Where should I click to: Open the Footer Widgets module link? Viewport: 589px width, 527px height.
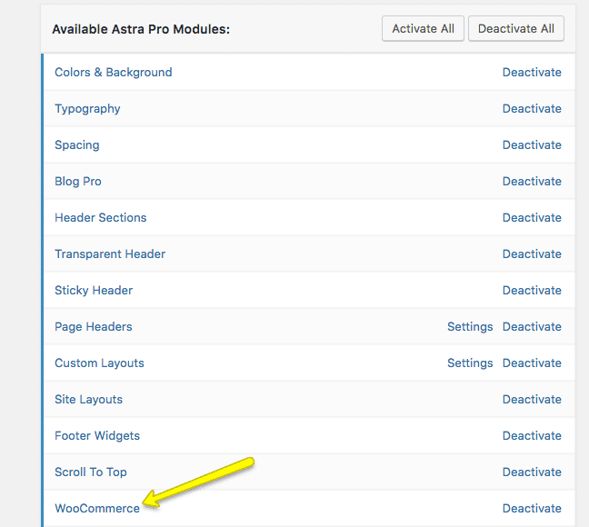tap(97, 436)
